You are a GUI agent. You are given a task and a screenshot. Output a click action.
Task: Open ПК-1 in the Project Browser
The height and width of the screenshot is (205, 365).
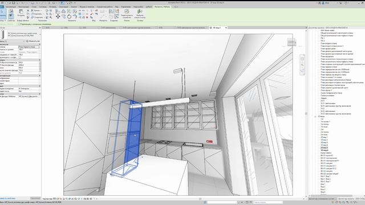(x=323, y=38)
